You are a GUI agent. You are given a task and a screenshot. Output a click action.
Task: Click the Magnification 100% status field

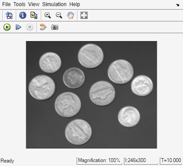pyautogui.click(x=99, y=161)
